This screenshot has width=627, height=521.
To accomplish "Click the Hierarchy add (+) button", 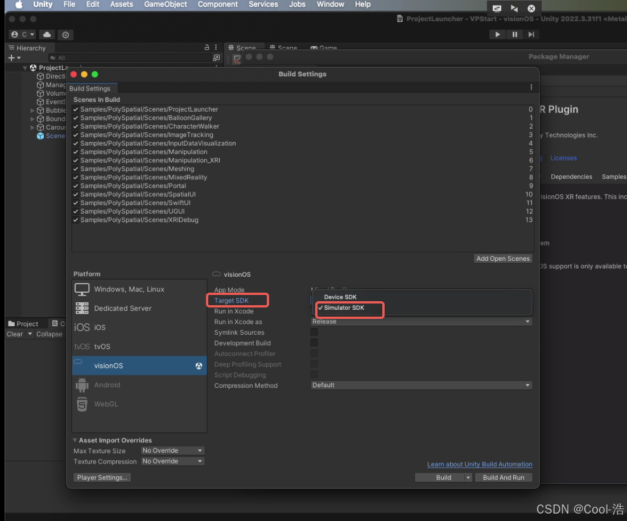I will [x=14, y=58].
